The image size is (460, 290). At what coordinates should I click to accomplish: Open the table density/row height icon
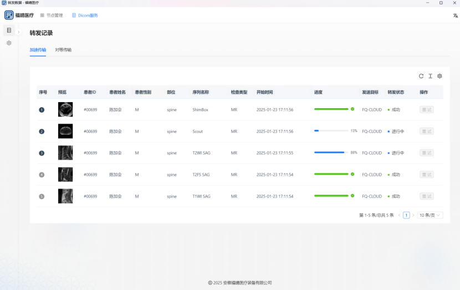(430, 76)
